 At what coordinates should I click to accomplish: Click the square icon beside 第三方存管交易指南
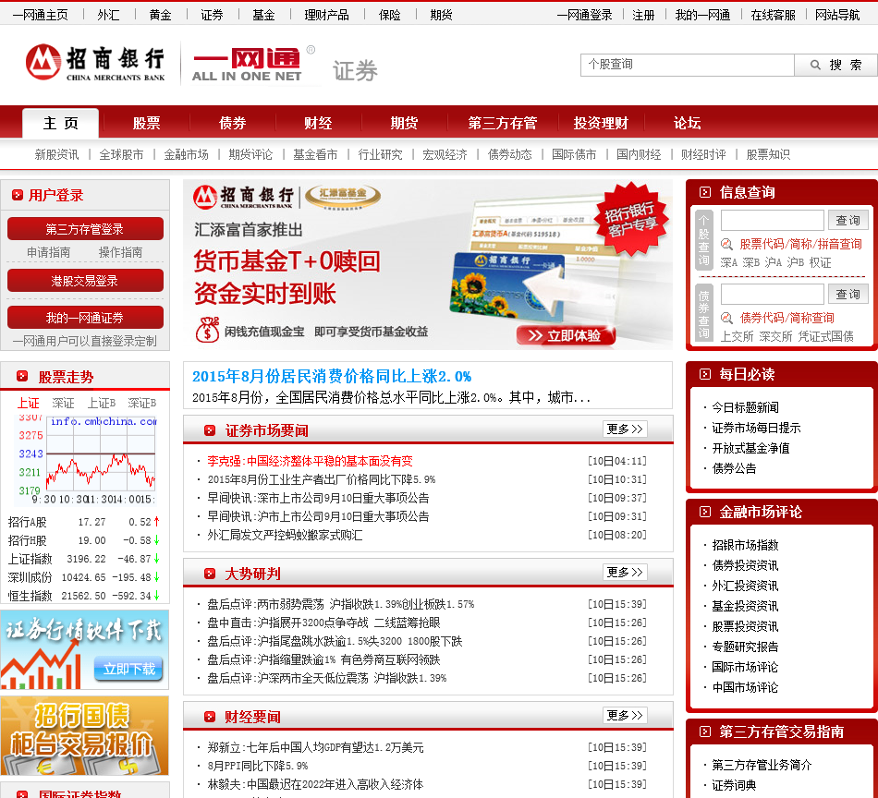705,731
